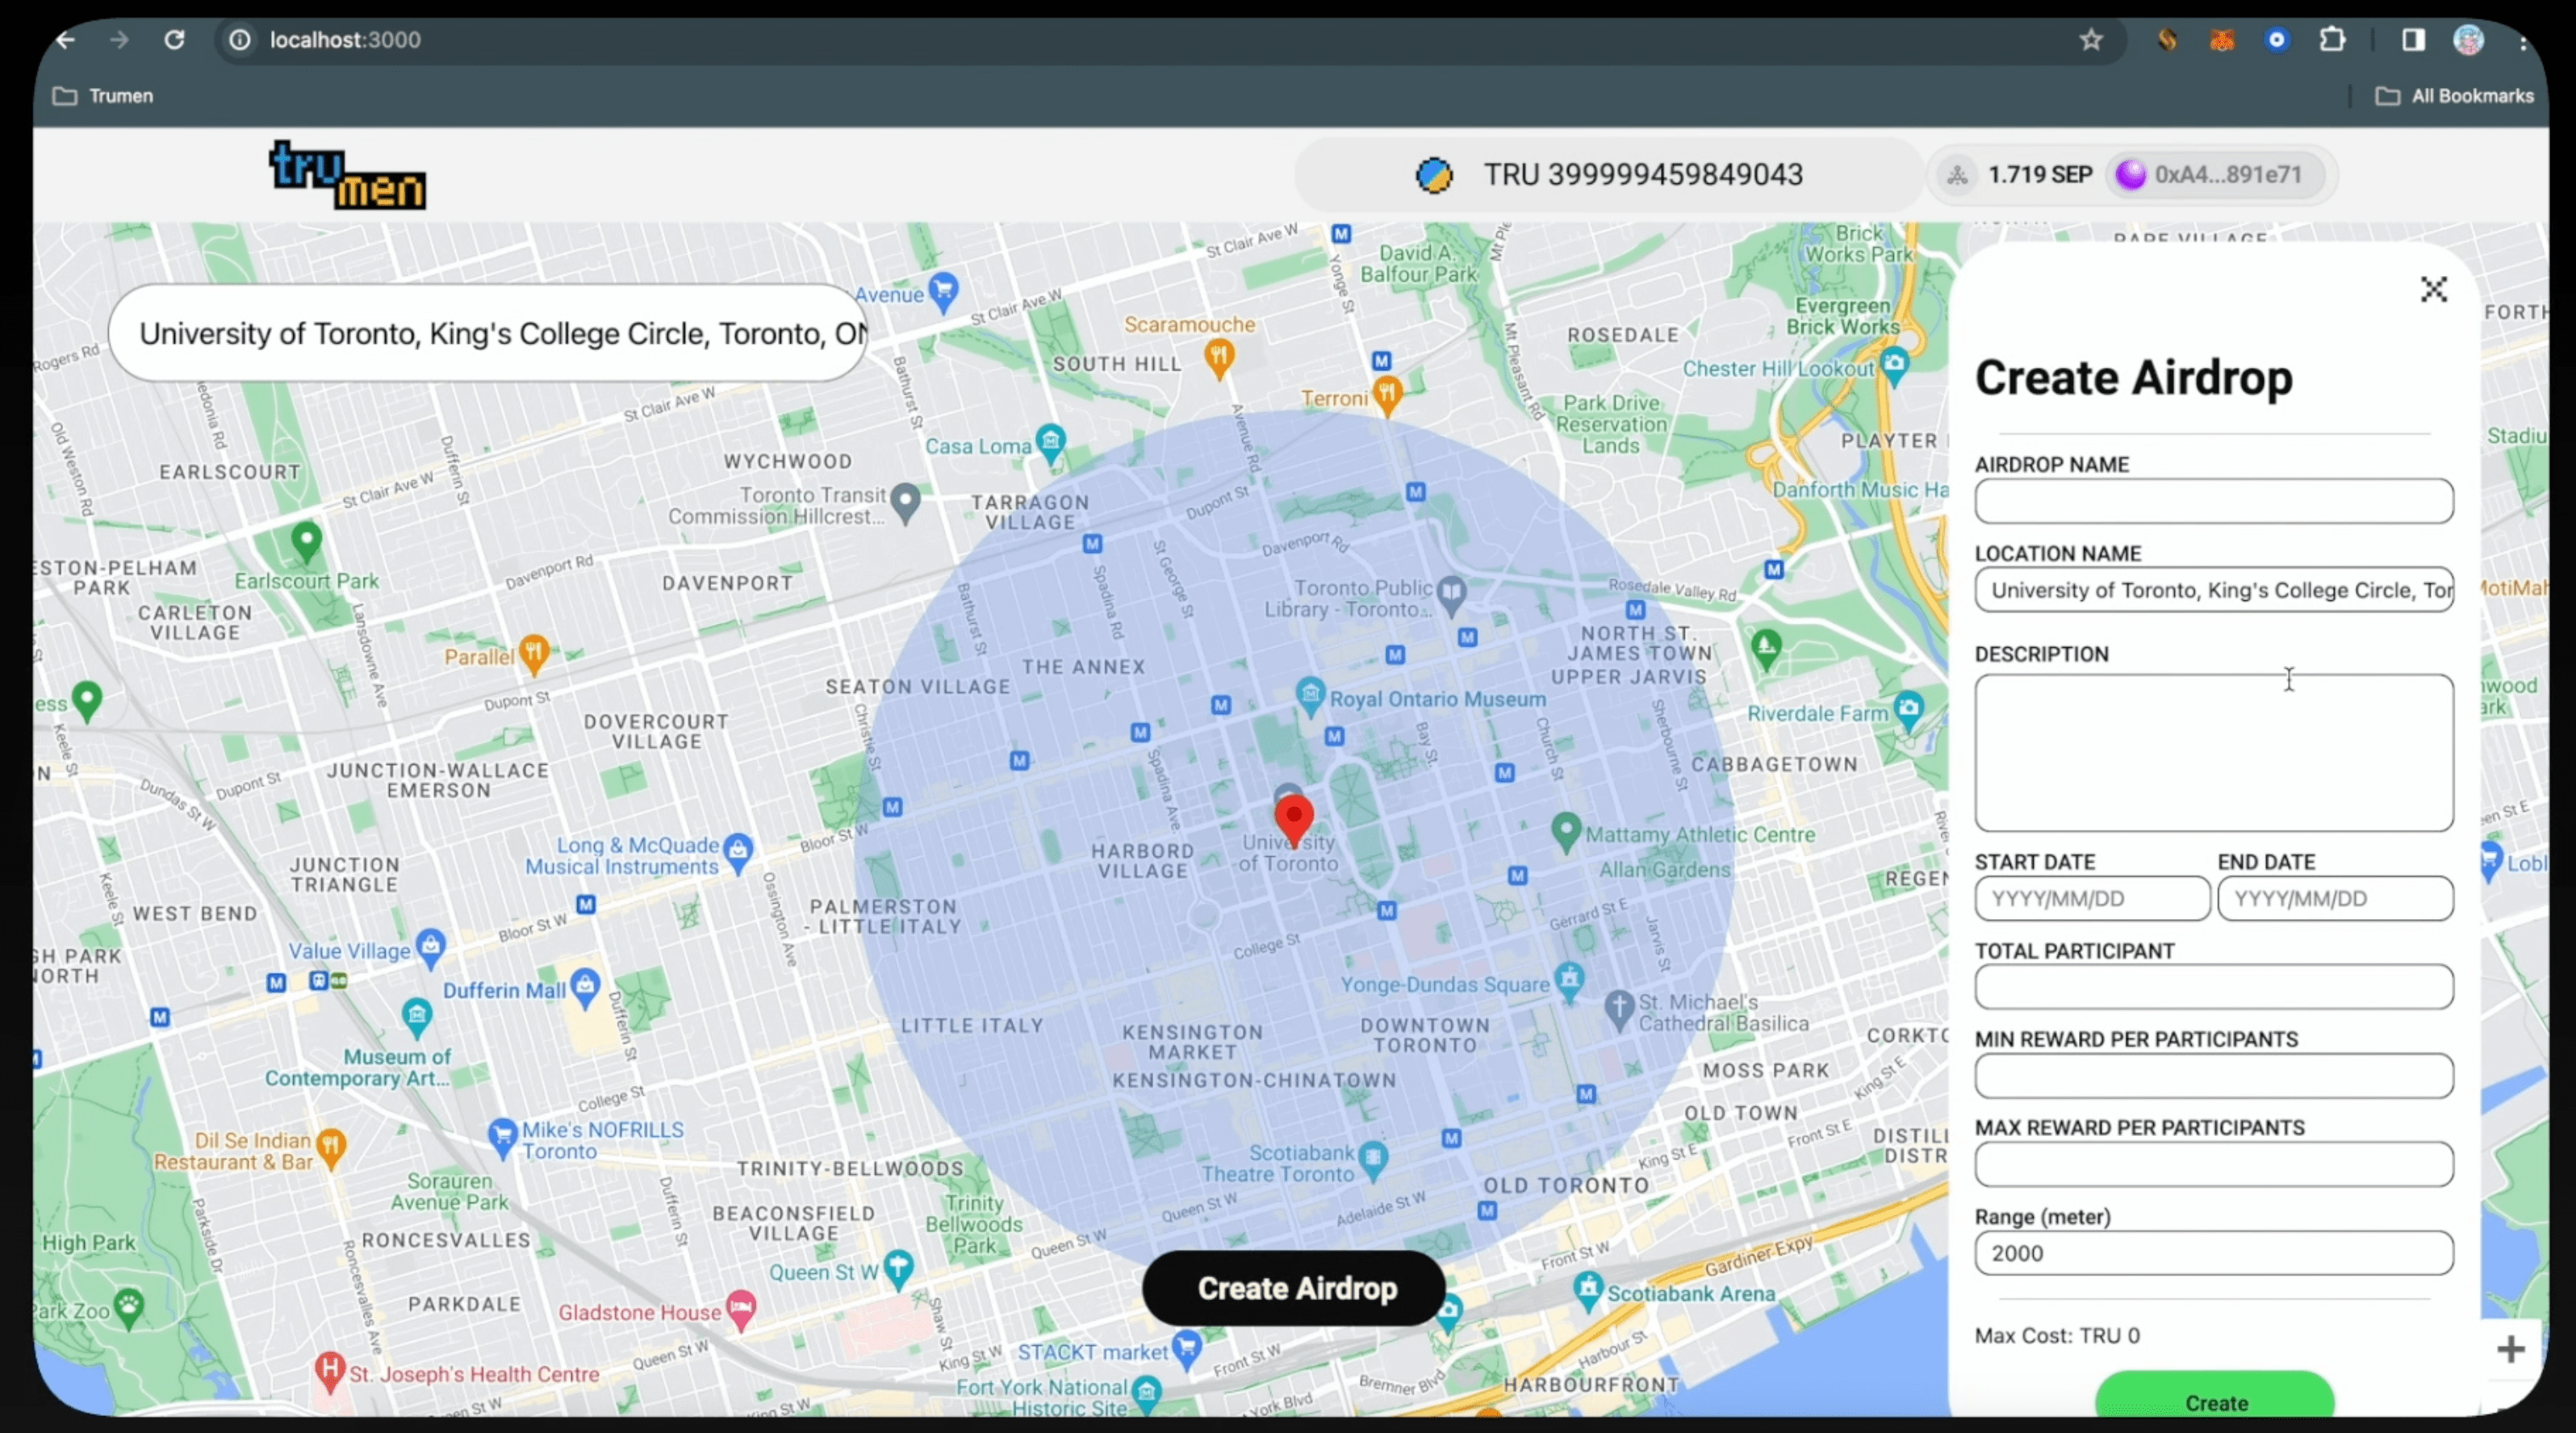Click the Range (meter) field
Image resolution: width=2576 pixels, height=1433 pixels.
tap(2213, 1253)
